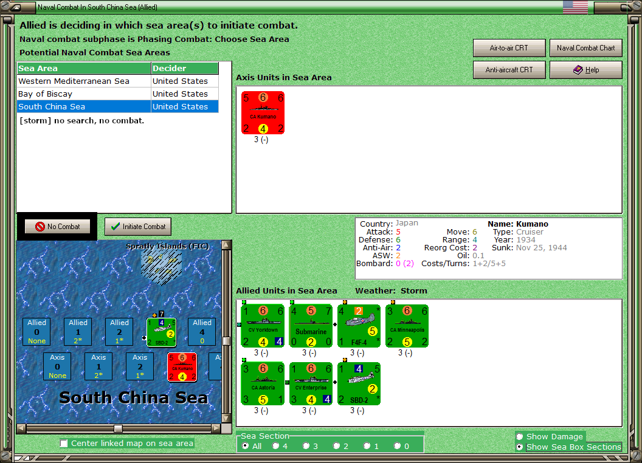Click the No Combat button
This screenshot has height=463, width=642.
click(x=57, y=227)
